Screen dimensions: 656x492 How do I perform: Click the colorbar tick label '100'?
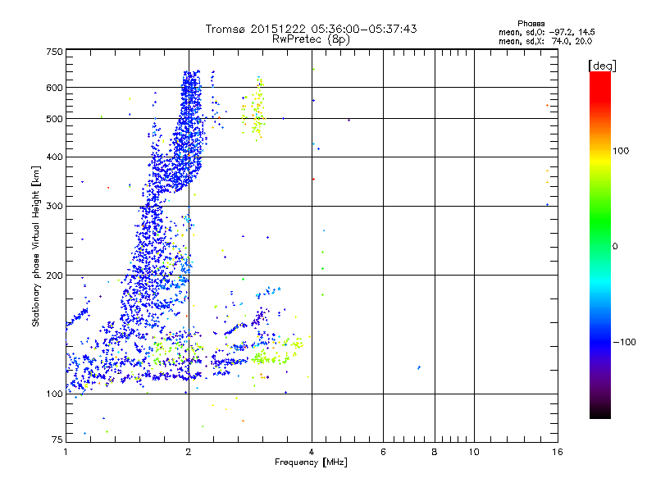click(x=621, y=151)
